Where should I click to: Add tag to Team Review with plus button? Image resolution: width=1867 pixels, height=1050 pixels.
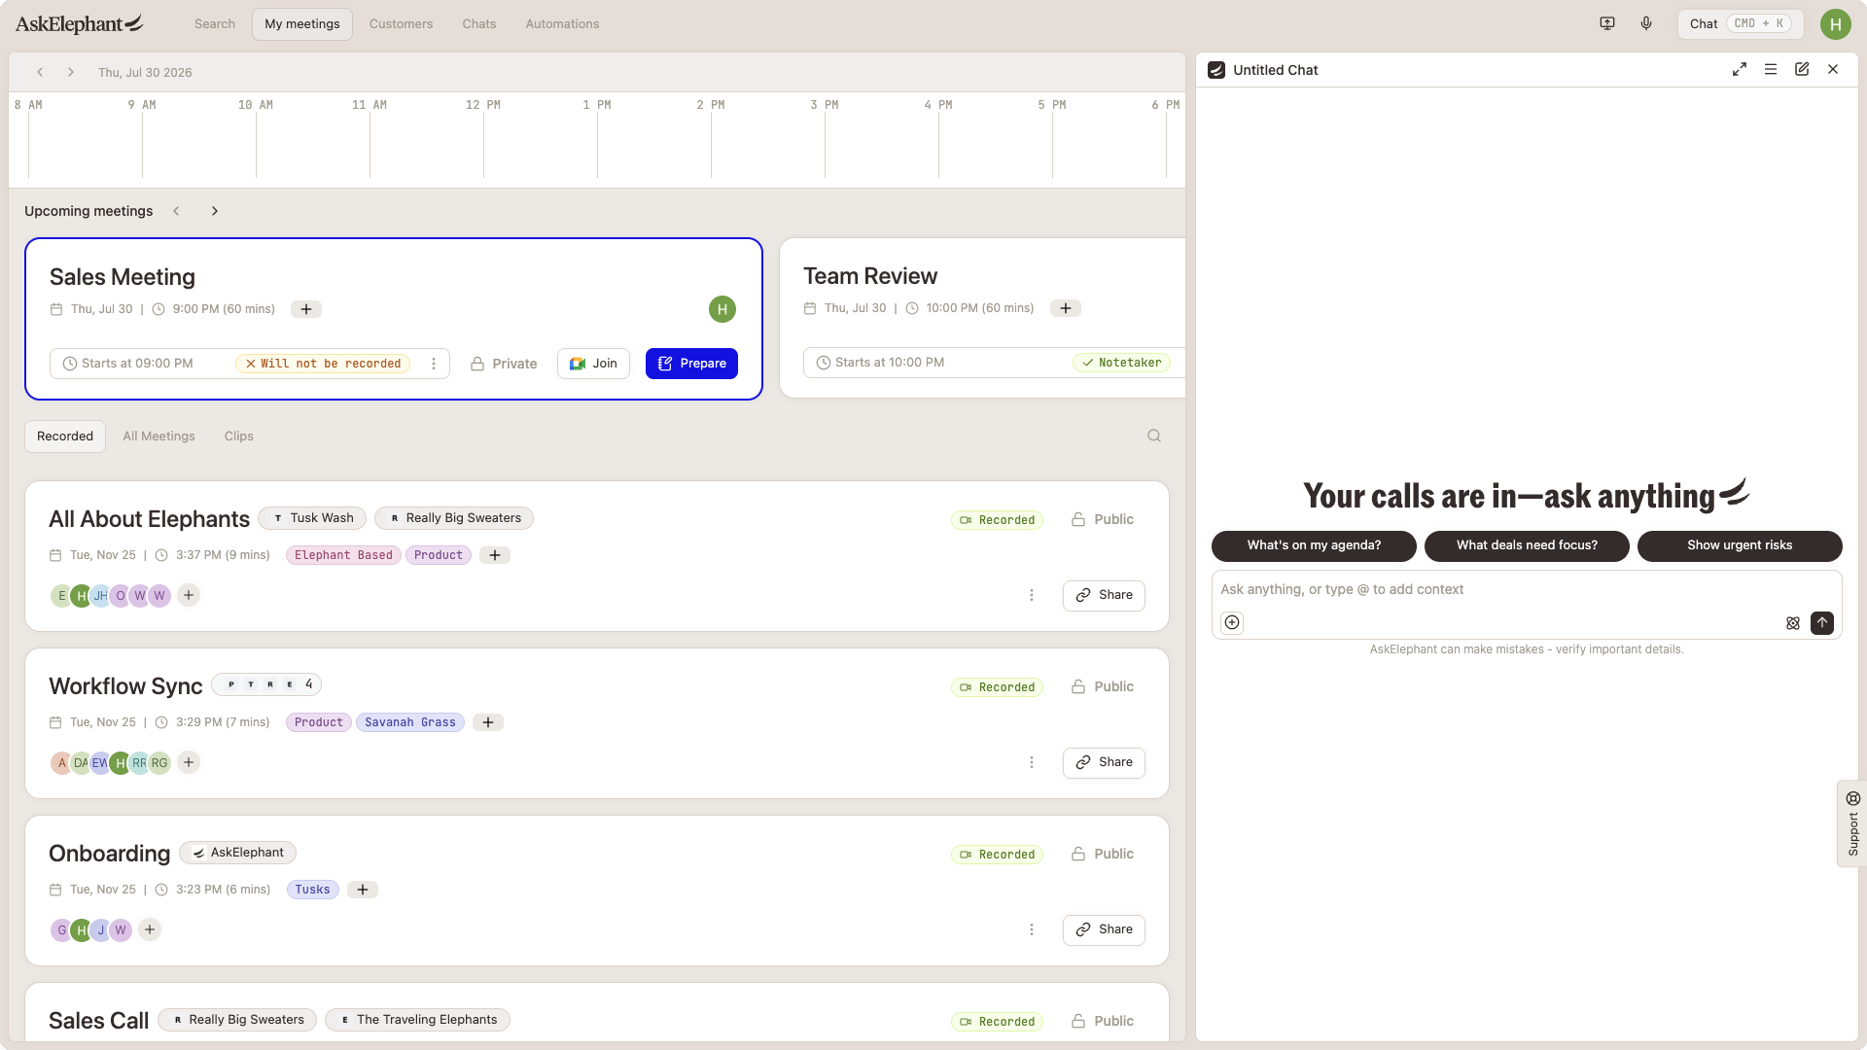1066,308
